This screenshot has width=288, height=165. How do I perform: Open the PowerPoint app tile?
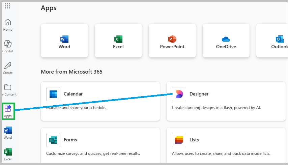point(172,40)
